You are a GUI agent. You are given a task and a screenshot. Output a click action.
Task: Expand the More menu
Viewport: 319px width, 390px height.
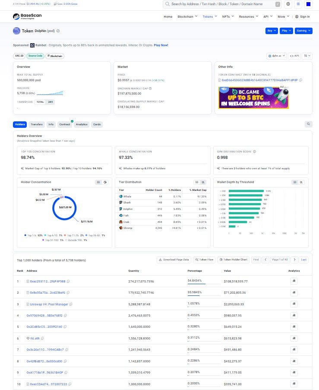coord(284,17)
